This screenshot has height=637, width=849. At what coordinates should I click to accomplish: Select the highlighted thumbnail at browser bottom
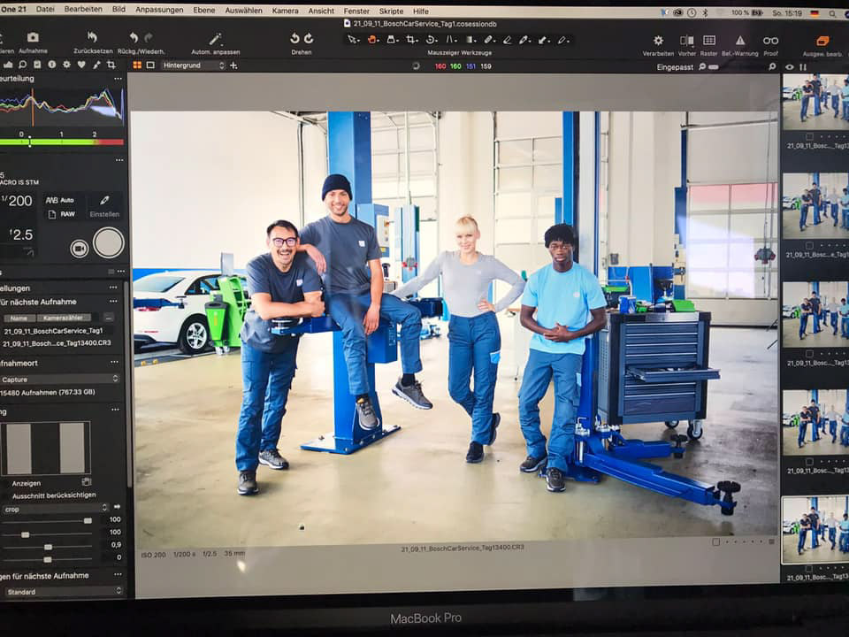coord(815,529)
